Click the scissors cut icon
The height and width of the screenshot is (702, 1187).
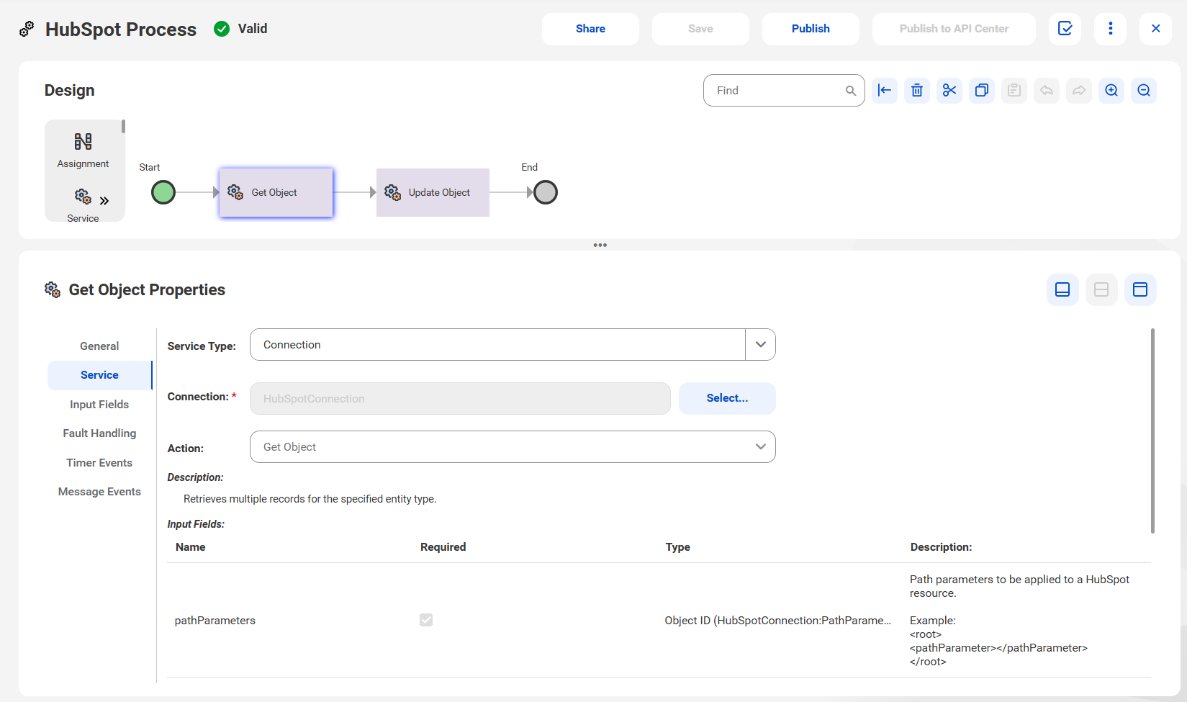click(949, 91)
